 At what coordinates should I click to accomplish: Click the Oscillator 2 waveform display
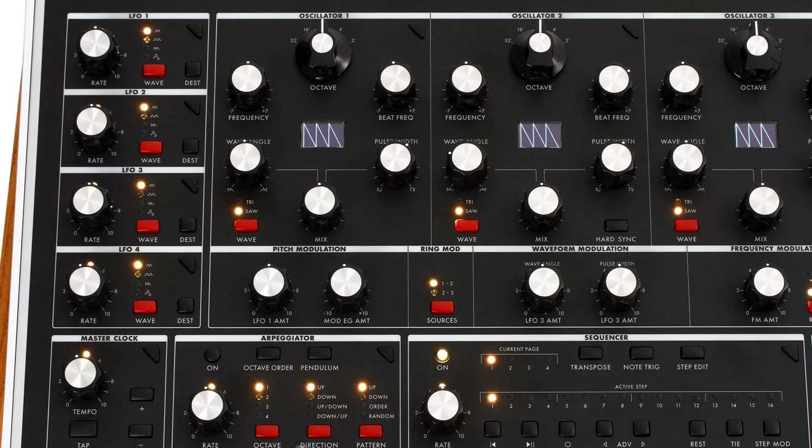(x=539, y=135)
